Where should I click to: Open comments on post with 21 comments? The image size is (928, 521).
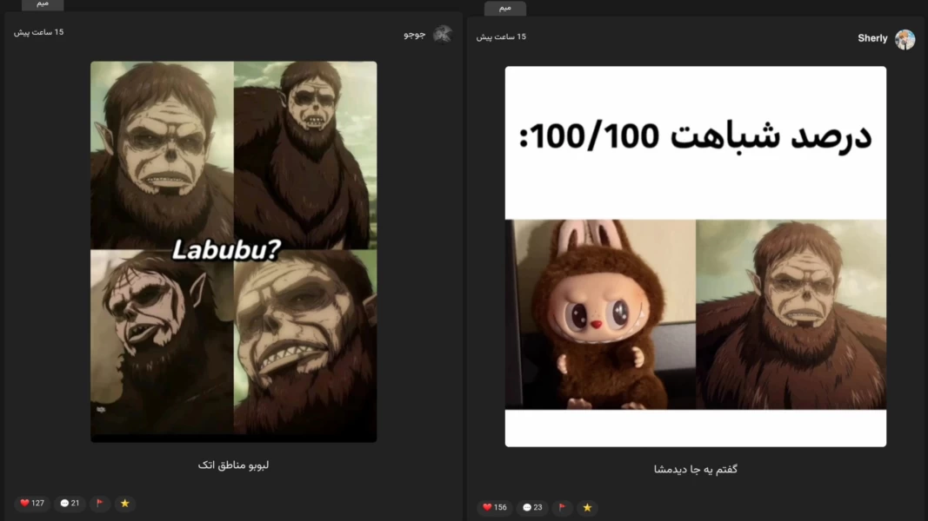tap(70, 504)
